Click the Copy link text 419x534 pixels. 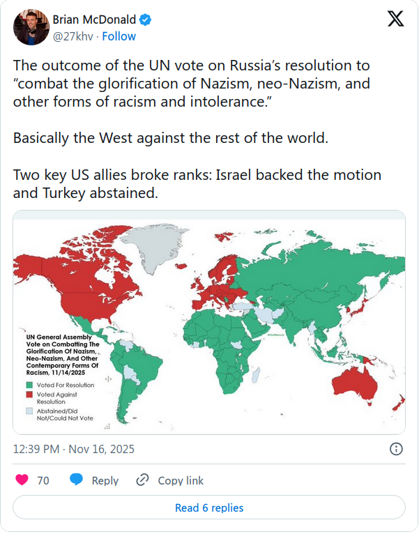181,480
